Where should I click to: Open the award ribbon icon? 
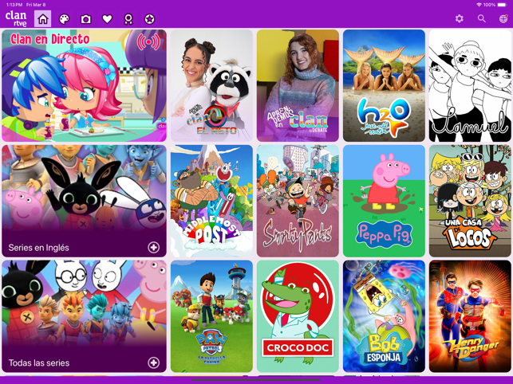tap(128, 19)
